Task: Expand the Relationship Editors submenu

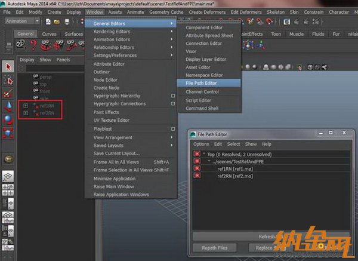Action: [x=131, y=48]
